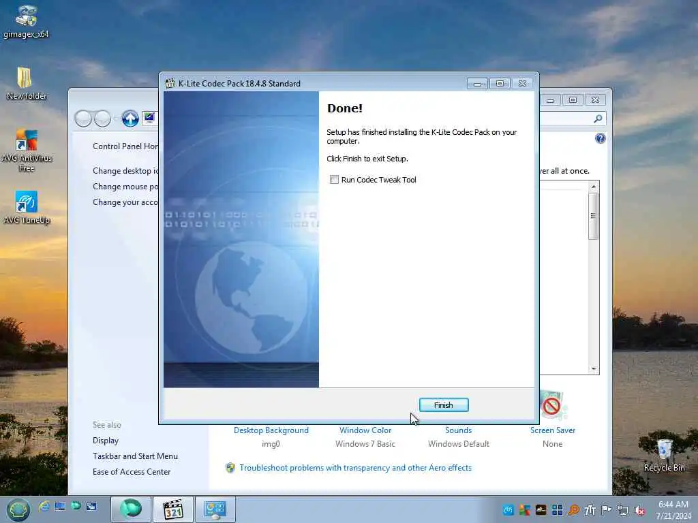Open the Recycle Bin on the desktop
Image resolution: width=698 pixels, height=523 pixels.
pyautogui.click(x=664, y=454)
